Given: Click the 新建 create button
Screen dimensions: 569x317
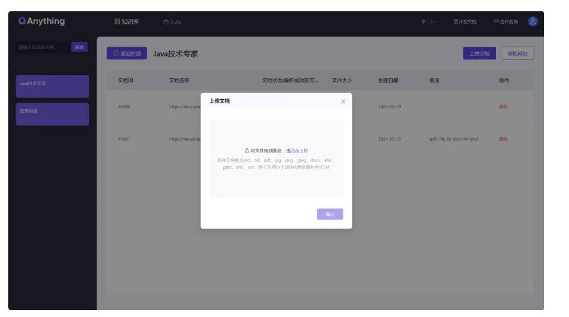Looking at the screenshot, I should tap(79, 47).
